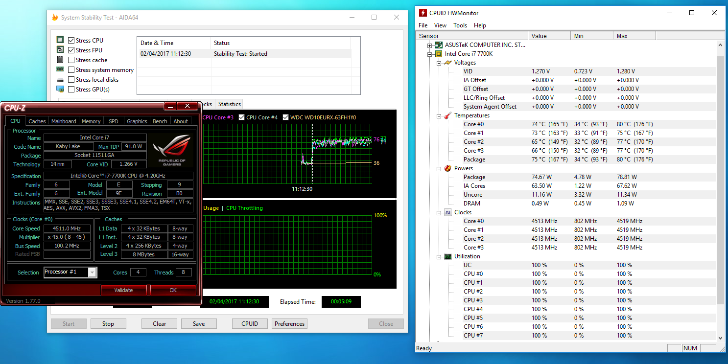728x364 pixels.
Task: Collapse the Intel Core i7 7700K node
Action: point(430,54)
